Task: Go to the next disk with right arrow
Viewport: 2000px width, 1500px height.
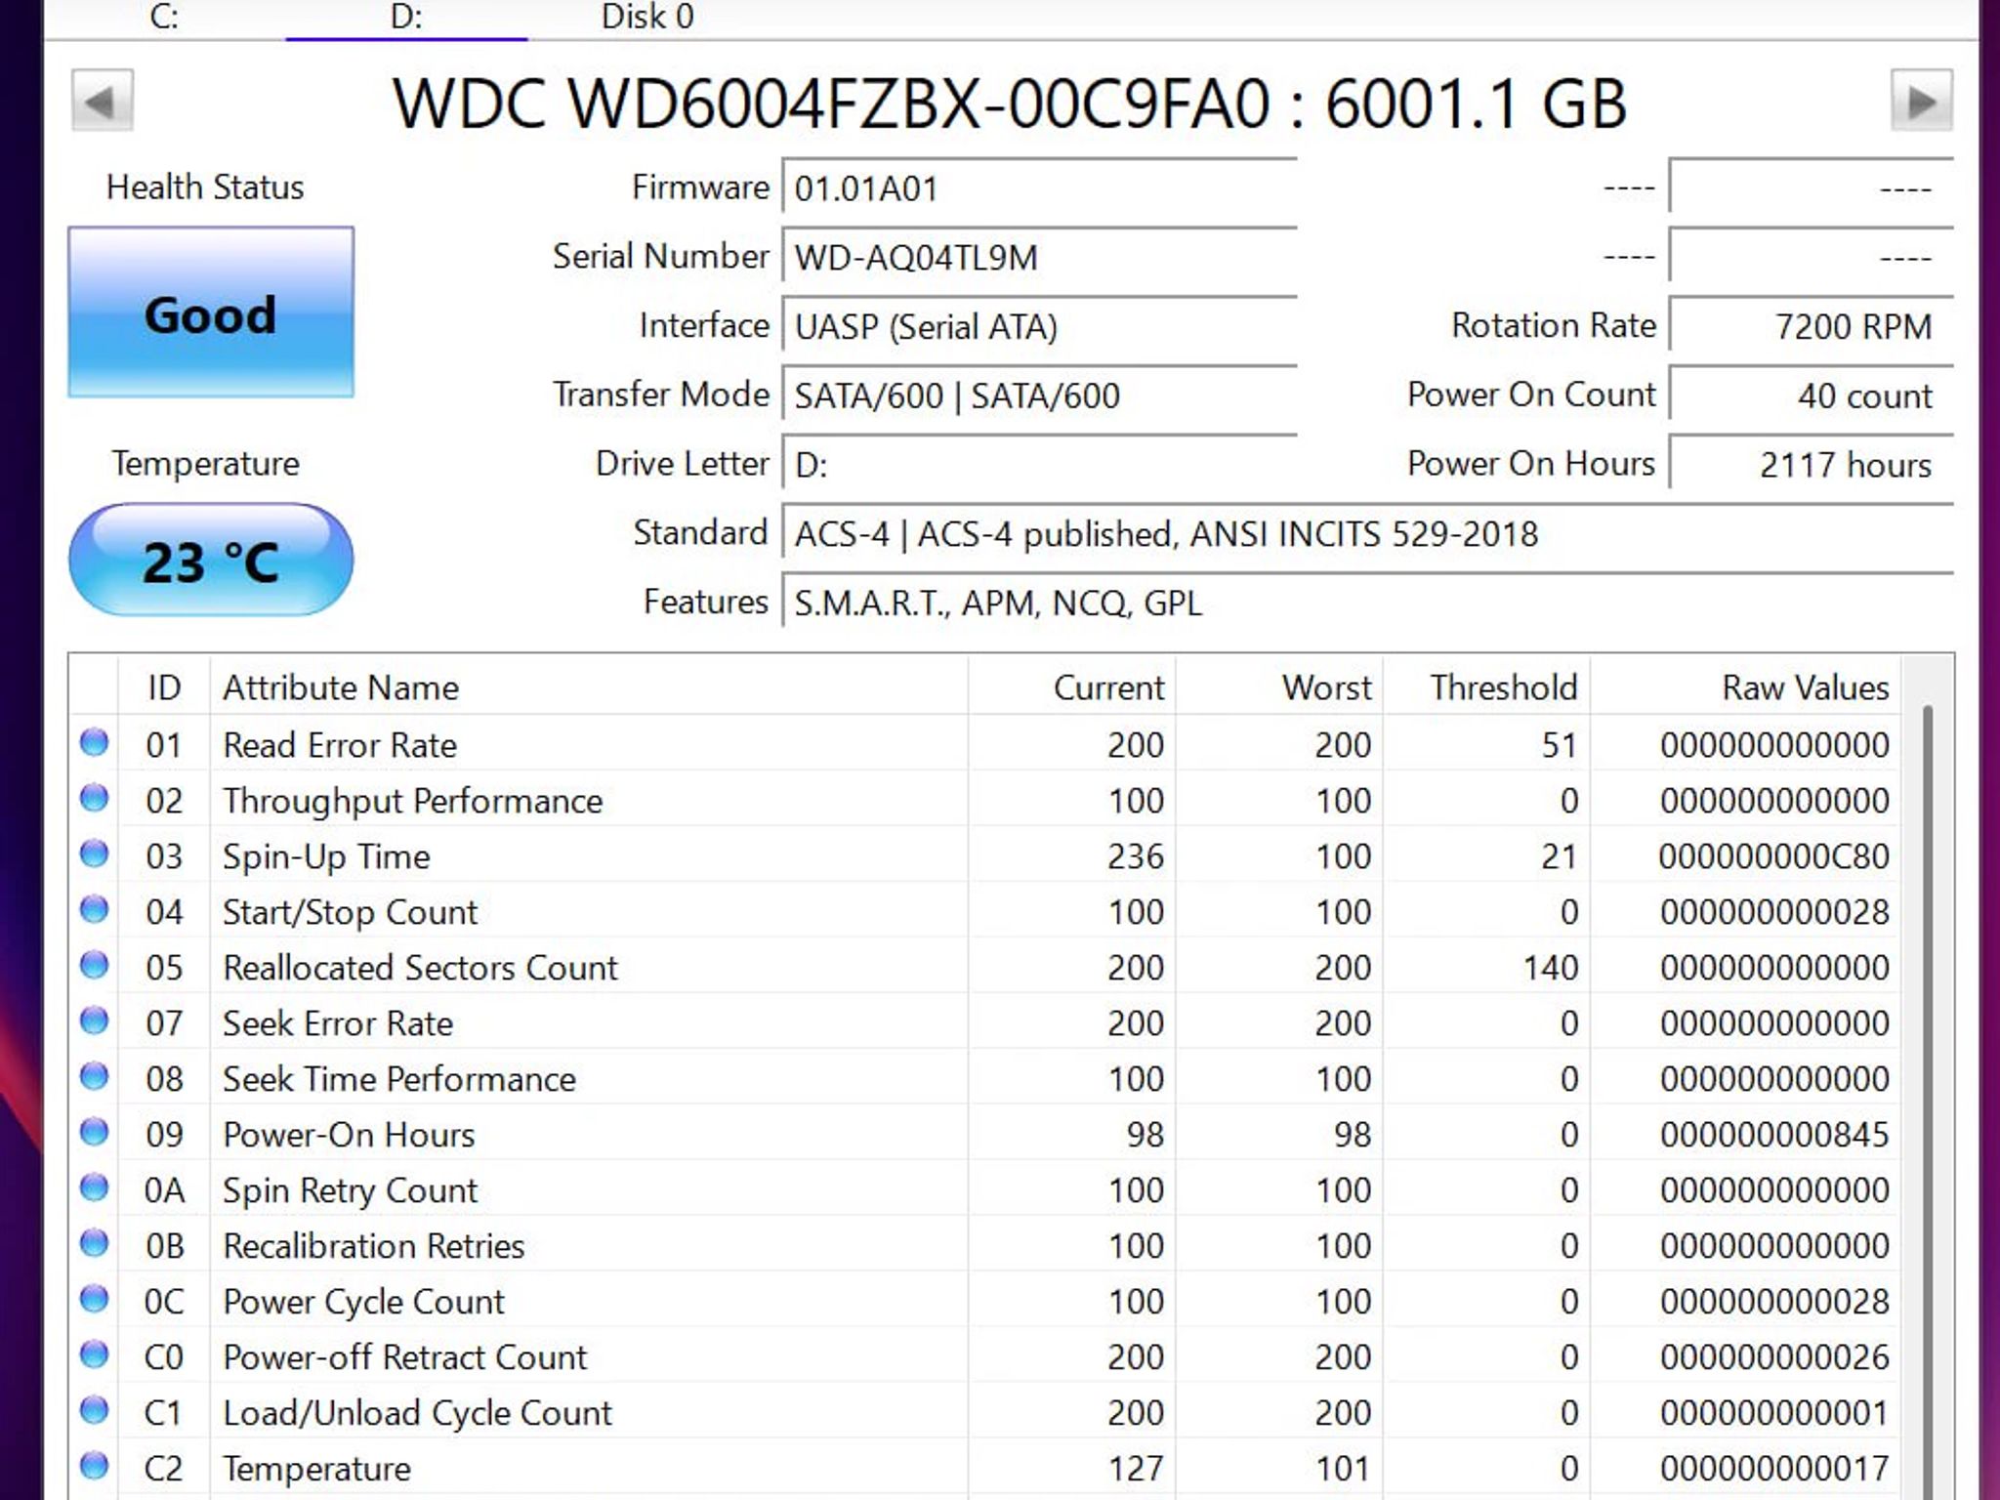Action: [x=1922, y=101]
